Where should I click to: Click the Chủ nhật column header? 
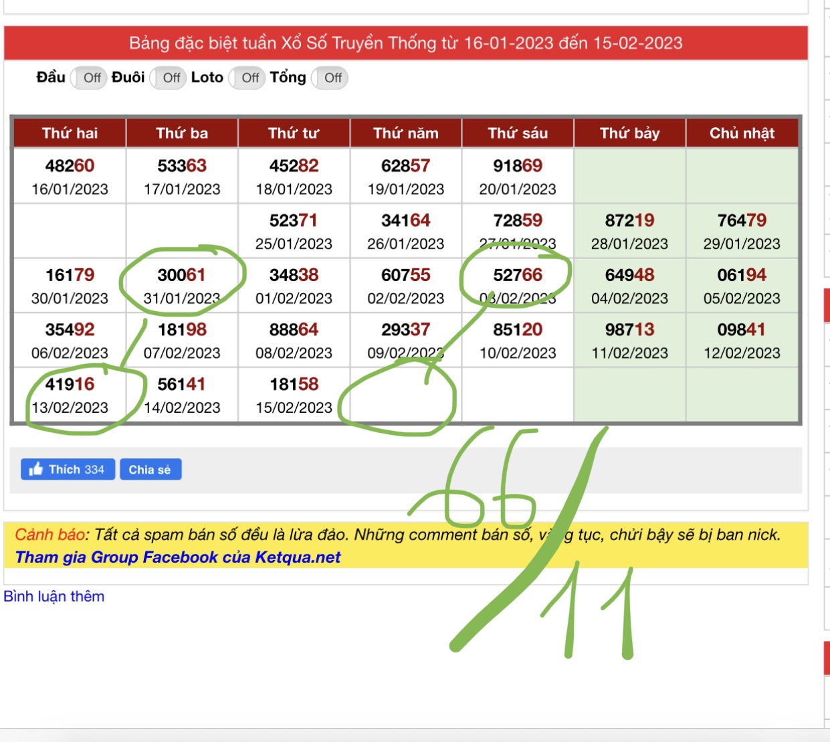(742, 133)
